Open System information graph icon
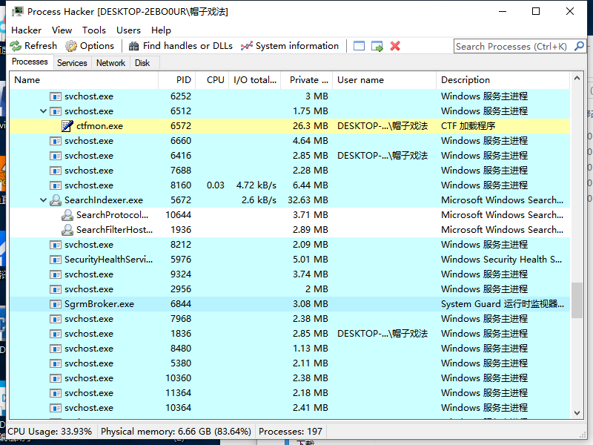 tap(247, 46)
